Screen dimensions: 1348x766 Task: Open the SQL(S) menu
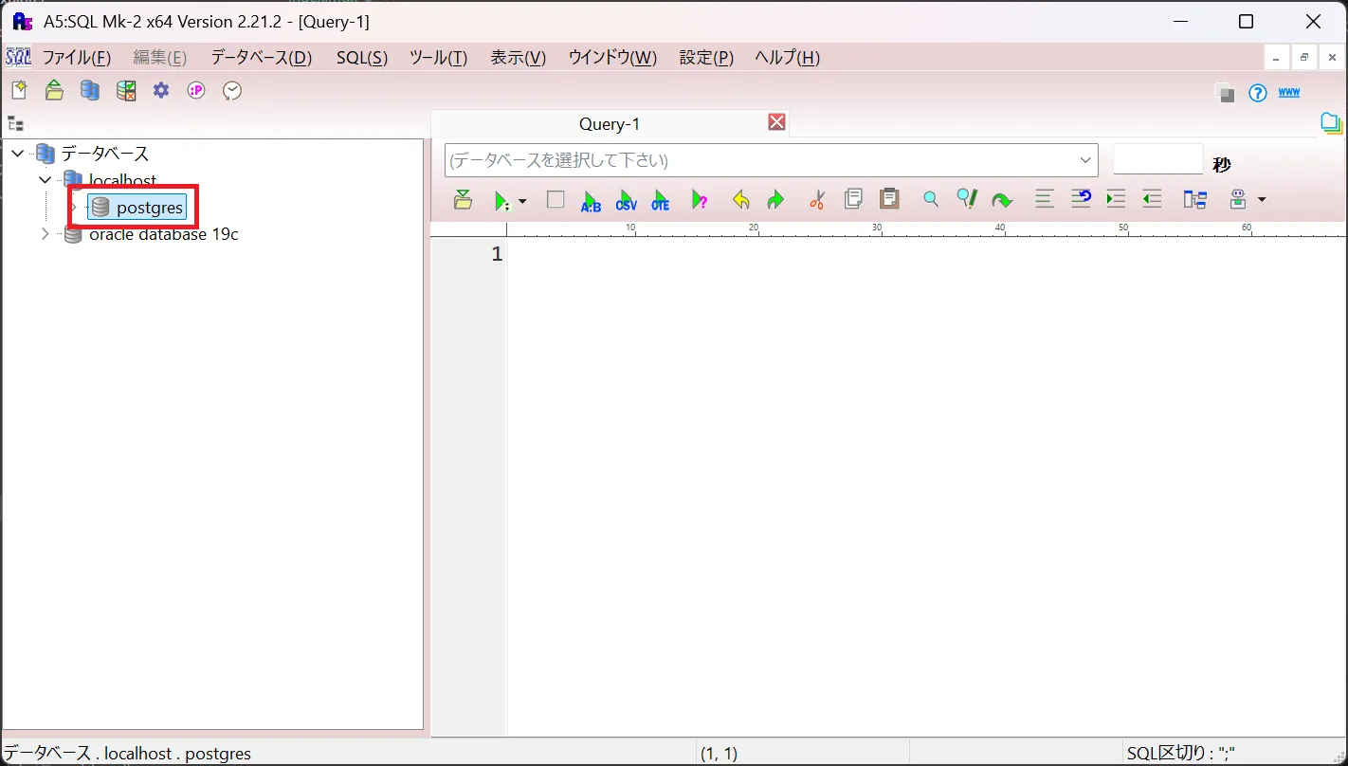click(x=362, y=58)
